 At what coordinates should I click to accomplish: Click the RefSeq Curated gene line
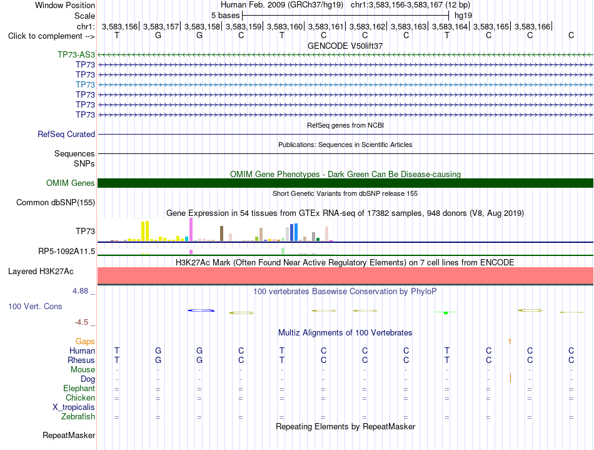(346, 134)
